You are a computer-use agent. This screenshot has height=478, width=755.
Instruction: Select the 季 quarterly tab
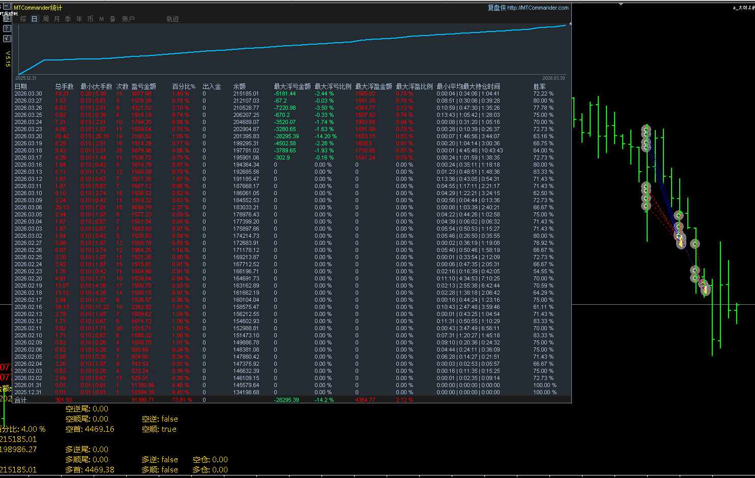pyautogui.click(x=68, y=19)
